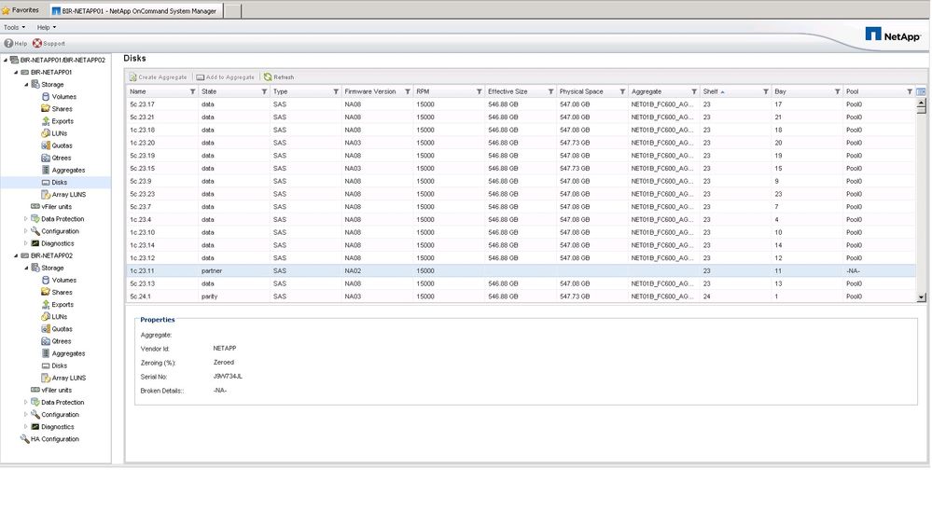The image size is (932, 510).
Task: Open Aggregates icon under BIR-NETAPP01 Storage
Action: tap(46, 170)
